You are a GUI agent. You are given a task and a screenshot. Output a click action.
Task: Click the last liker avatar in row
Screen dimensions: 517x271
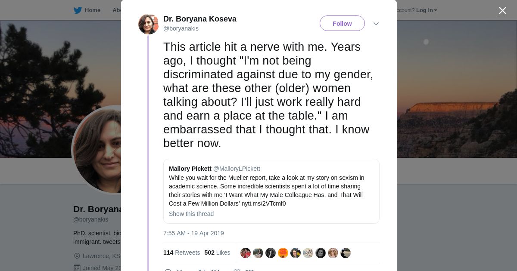click(x=346, y=253)
